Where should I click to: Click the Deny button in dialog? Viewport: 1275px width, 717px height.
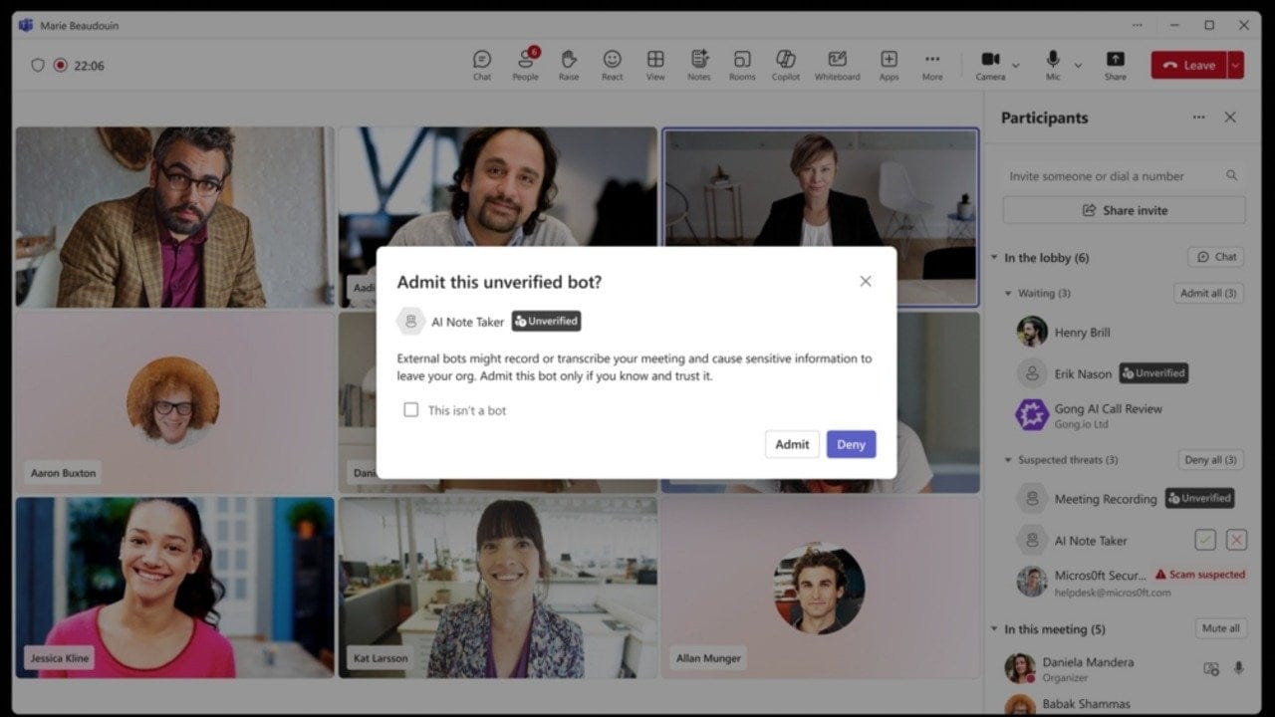[x=851, y=444]
